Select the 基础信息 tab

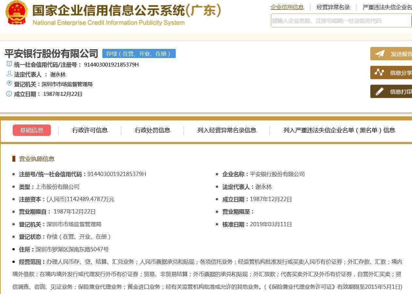(x=32, y=130)
